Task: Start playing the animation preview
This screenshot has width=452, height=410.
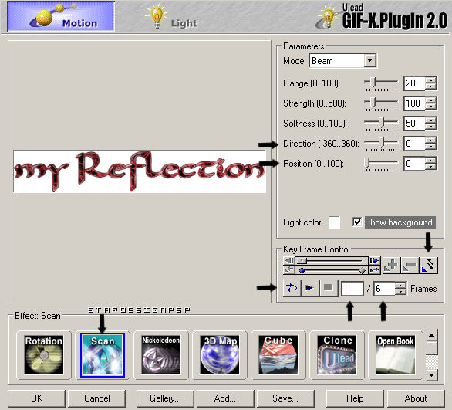Action: pyautogui.click(x=310, y=288)
